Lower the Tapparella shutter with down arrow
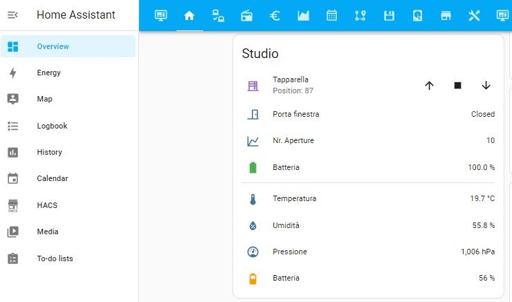Viewport: 512px width, 302px height. (x=486, y=85)
